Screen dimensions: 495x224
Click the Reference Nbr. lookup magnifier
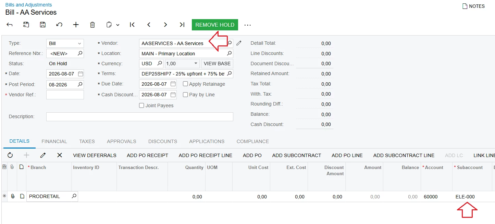click(80, 53)
